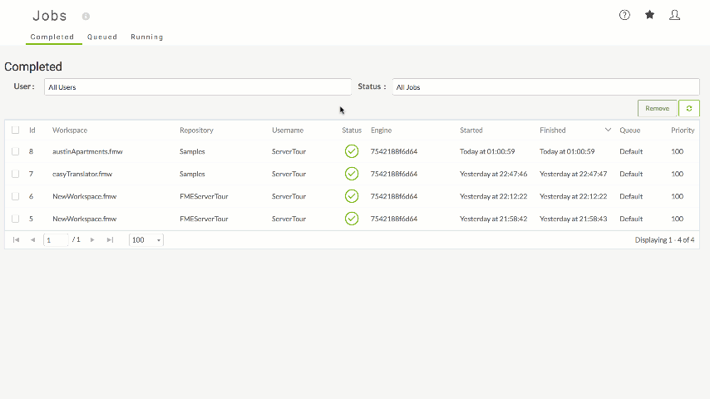
Task: Click 'Displaying 1 - 4 of 4' text
Action: 664,240
